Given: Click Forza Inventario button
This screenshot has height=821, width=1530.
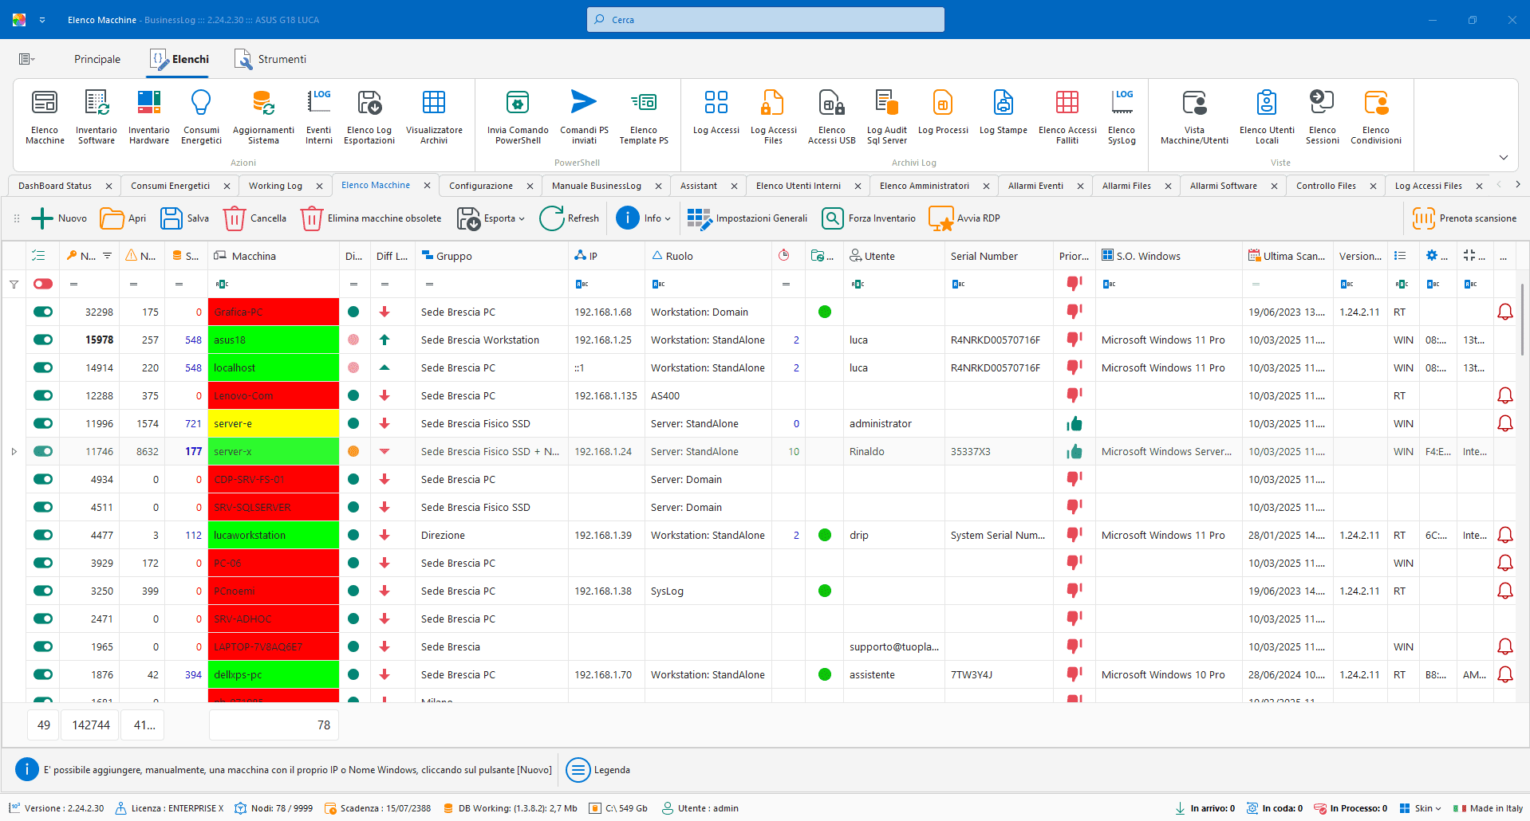Looking at the screenshot, I should 869,218.
